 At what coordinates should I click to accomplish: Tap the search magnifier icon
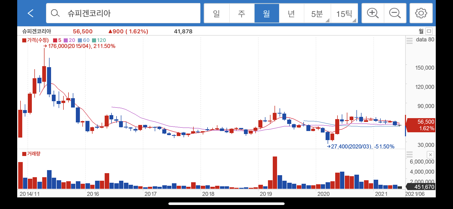55,13
